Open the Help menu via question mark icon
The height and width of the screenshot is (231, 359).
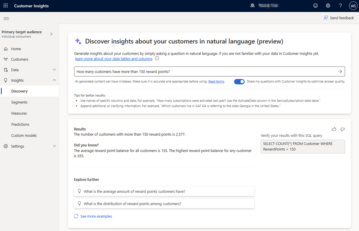[x=340, y=6]
